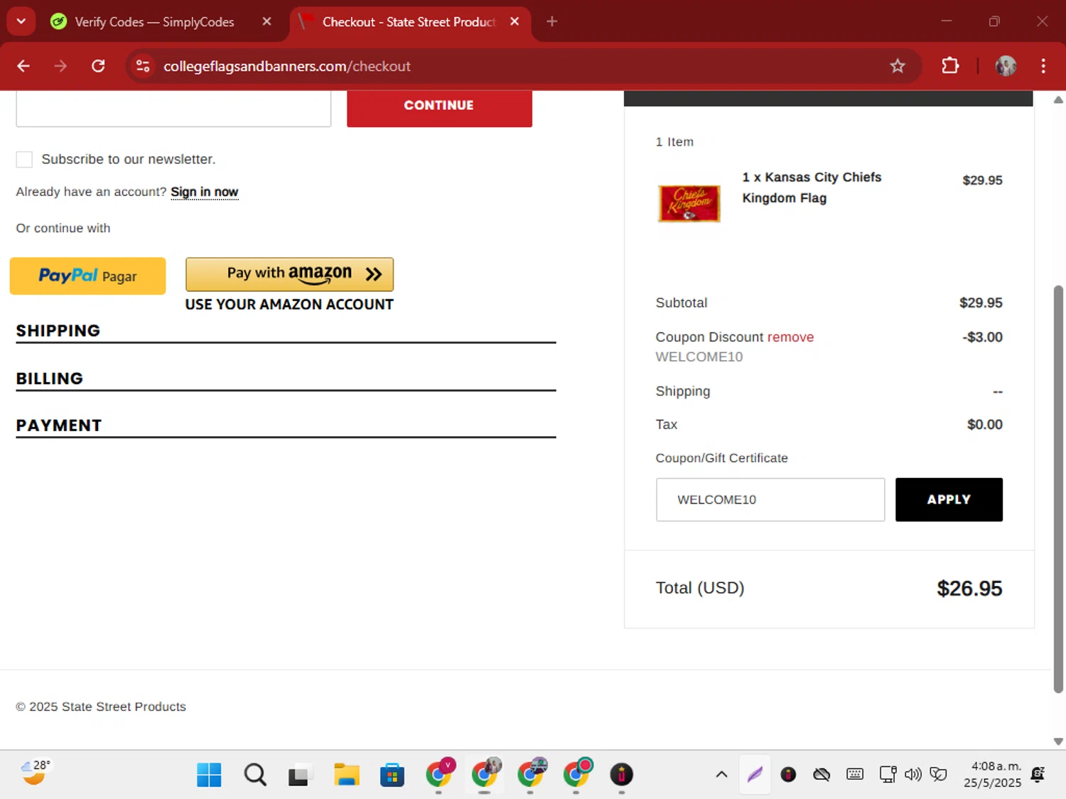1066x799 pixels.
Task: Click the black APPLY button
Action: 949,499
